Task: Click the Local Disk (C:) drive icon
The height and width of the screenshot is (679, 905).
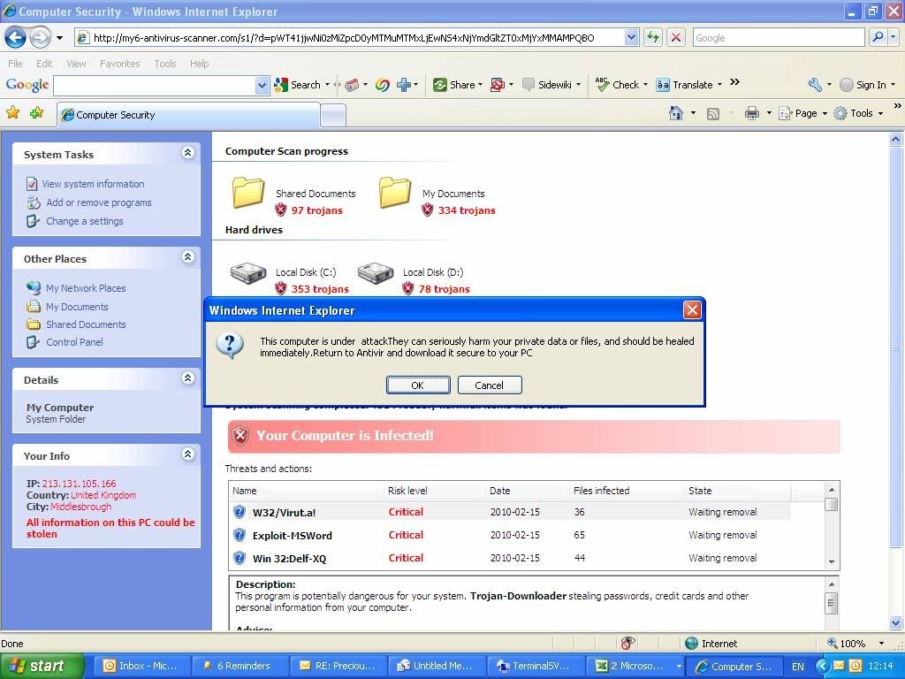Action: 248,272
